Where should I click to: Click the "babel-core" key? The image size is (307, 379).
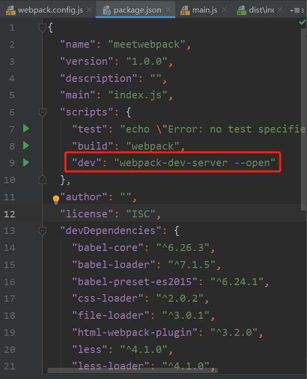[108, 248]
